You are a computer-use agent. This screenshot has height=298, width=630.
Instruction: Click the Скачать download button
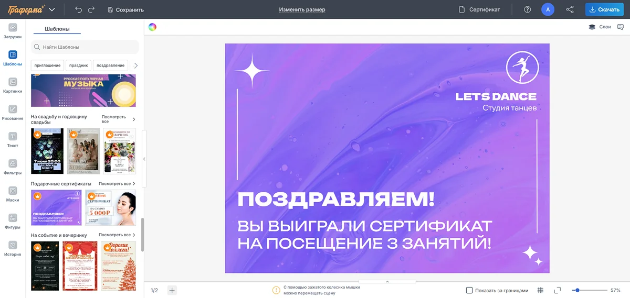pos(604,9)
